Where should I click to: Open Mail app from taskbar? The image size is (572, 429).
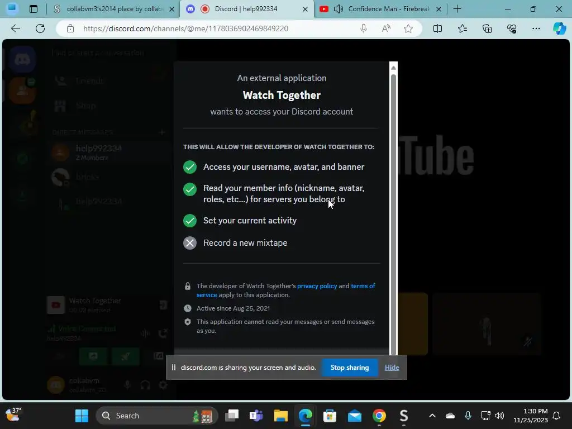click(354, 416)
